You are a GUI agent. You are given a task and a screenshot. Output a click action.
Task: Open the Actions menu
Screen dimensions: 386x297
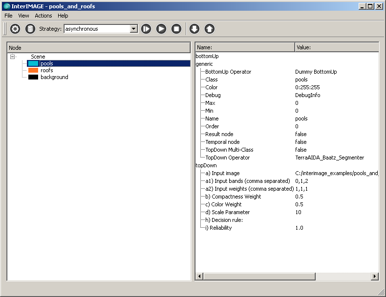tap(43, 16)
